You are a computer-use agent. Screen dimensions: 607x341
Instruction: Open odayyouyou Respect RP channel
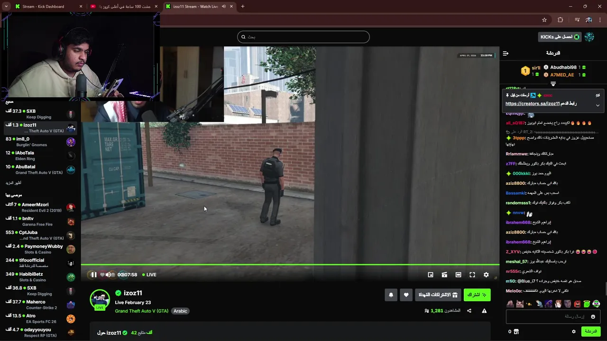coord(40,332)
